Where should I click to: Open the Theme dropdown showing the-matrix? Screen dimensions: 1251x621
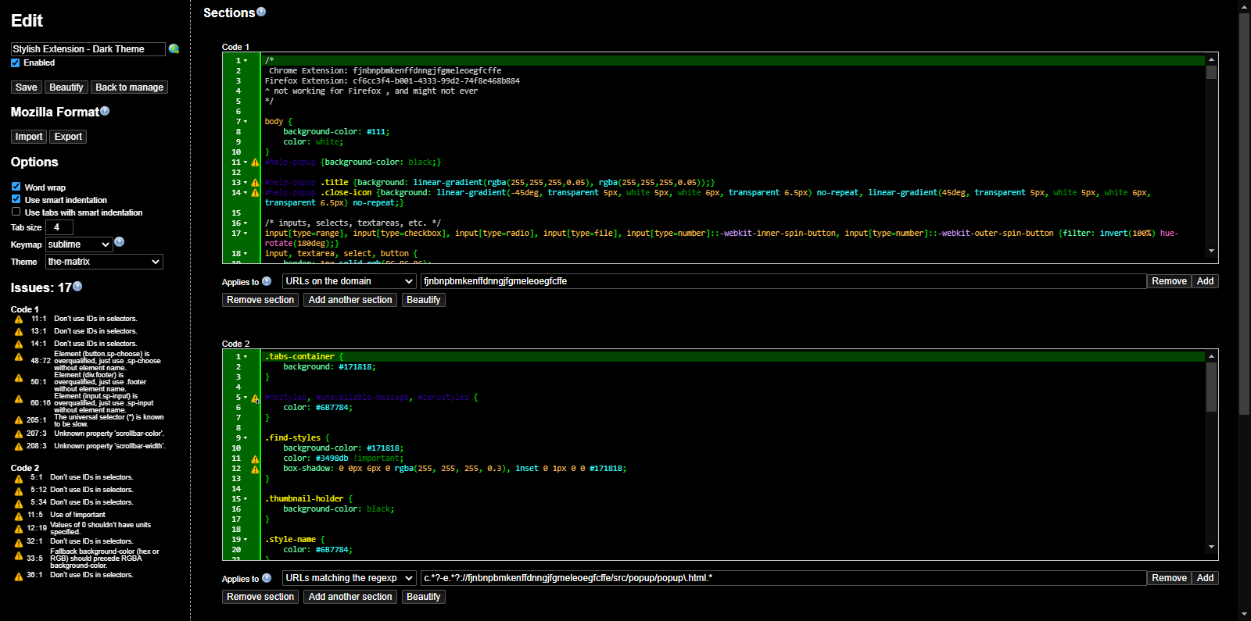click(104, 262)
